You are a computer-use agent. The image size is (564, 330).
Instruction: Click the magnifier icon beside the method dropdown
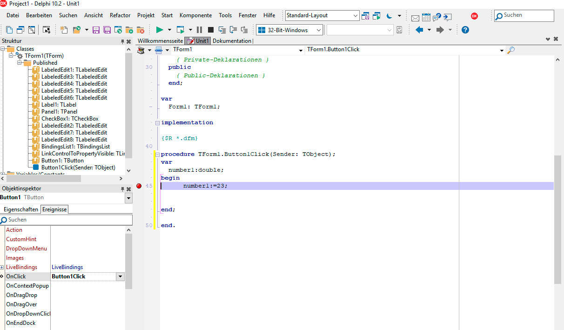coord(510,50)
